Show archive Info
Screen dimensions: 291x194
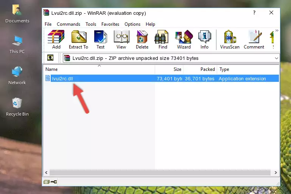(x=204, y=39)
